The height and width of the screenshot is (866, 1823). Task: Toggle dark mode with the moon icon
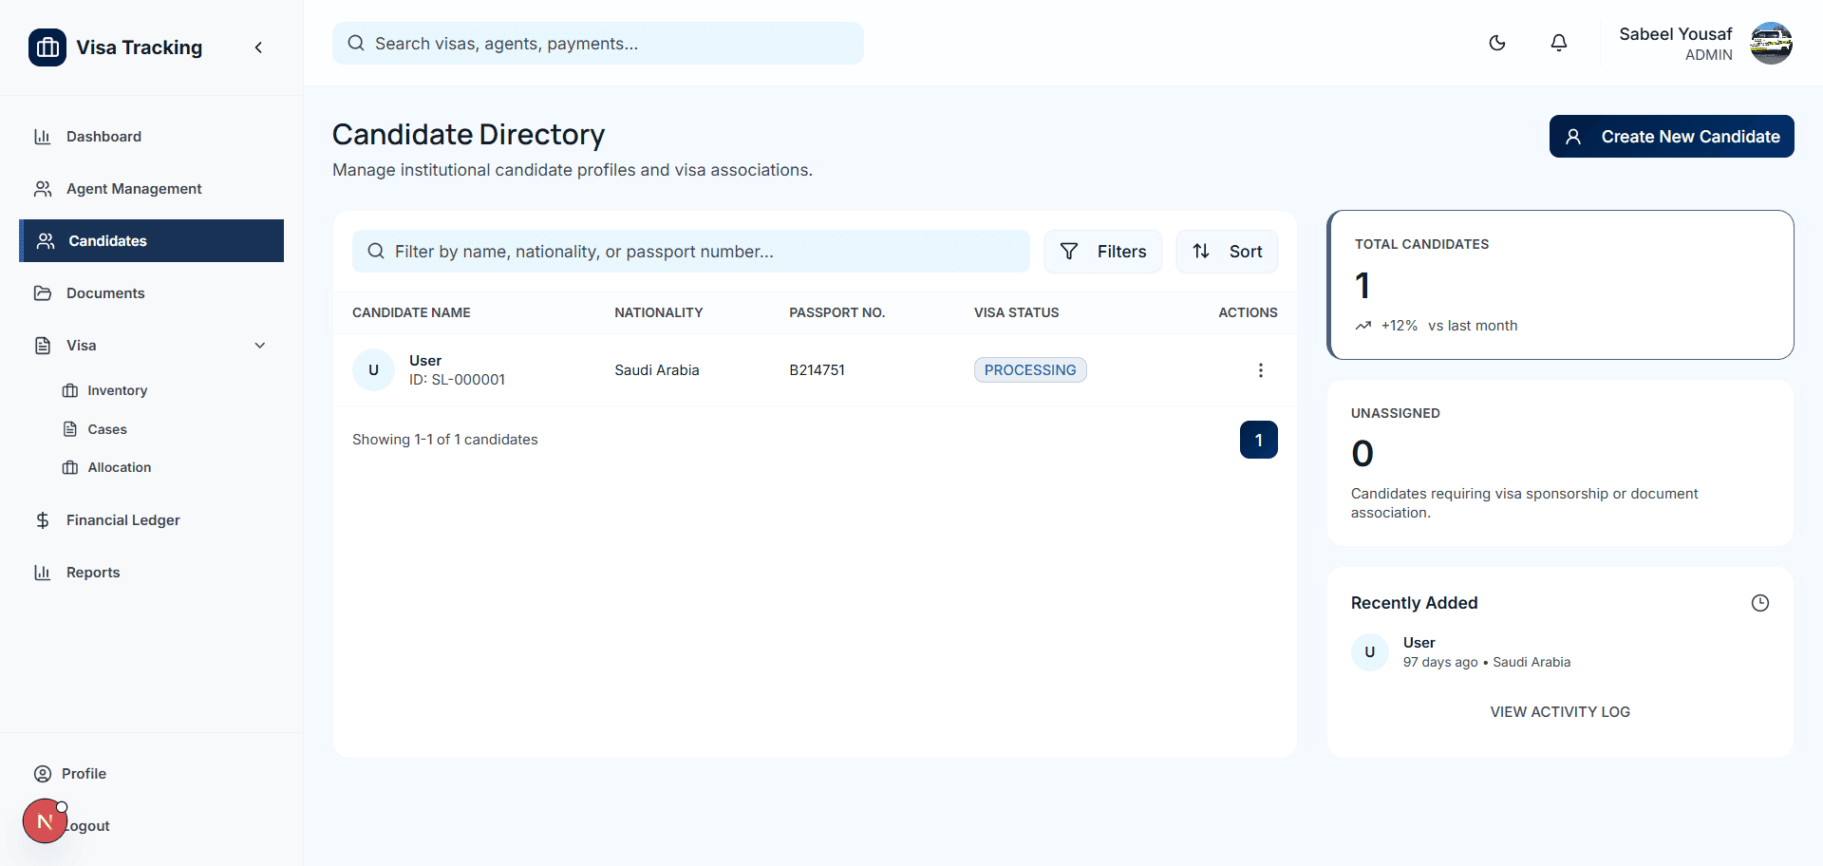[x=1497, y=43]
